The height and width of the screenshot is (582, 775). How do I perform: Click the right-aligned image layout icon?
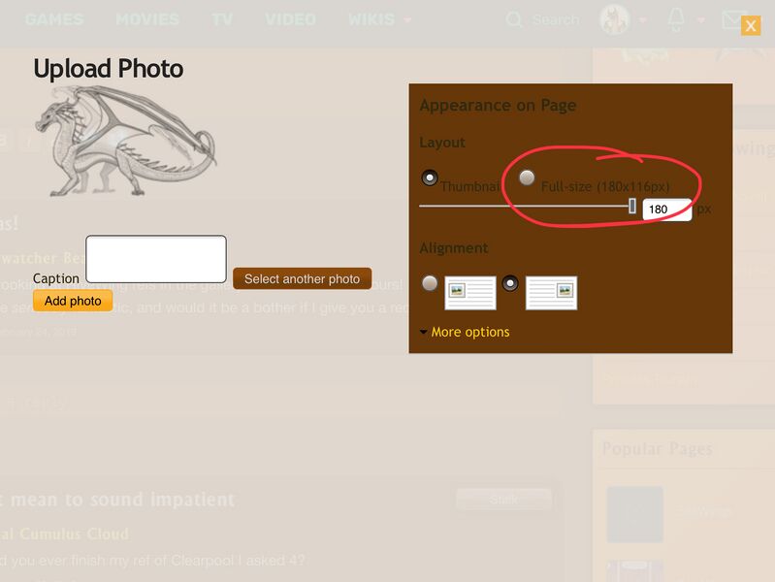tap(551, 292)
